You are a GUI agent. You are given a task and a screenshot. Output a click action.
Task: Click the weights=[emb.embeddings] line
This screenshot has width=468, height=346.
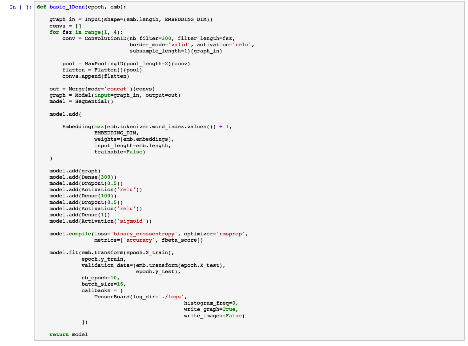point(134,139)
